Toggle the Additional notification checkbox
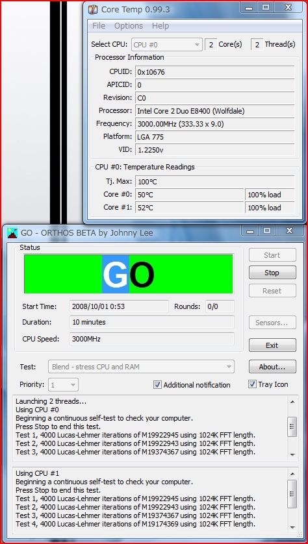This screenshot has width=308, height=544. (x=158, y=385)
